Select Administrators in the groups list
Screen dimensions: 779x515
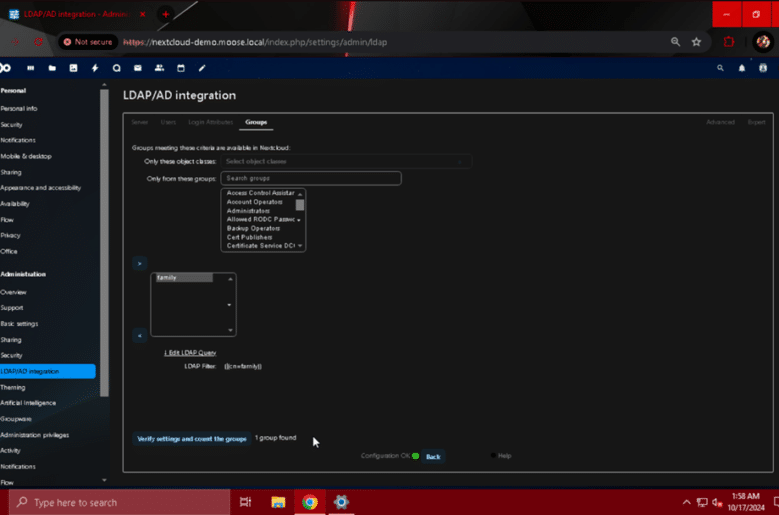tap(248, 211)
